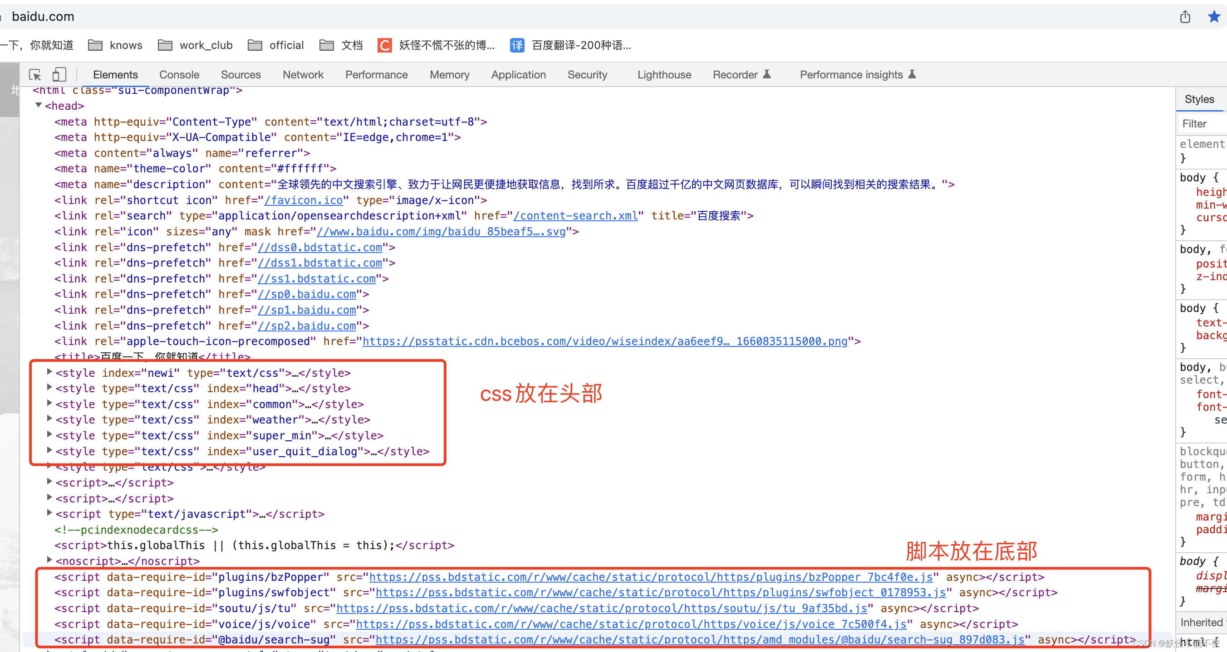This screenshot has width=1227, height=652.
Task: Open the //sp0.baidu.com link
Action: (307, 294)
